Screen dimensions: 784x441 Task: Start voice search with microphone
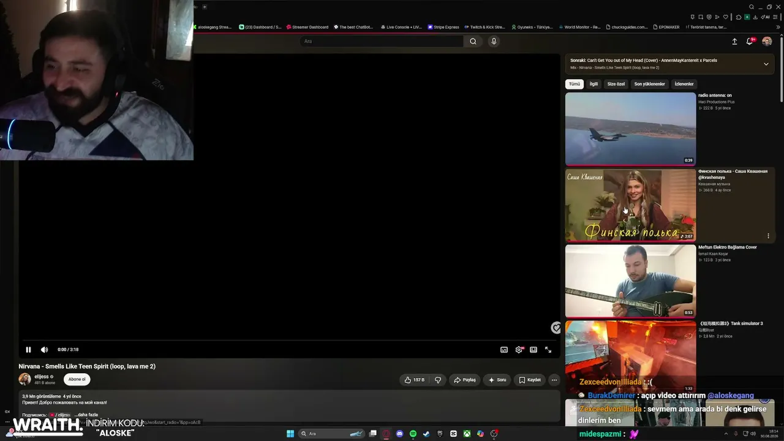click(494, 41)
